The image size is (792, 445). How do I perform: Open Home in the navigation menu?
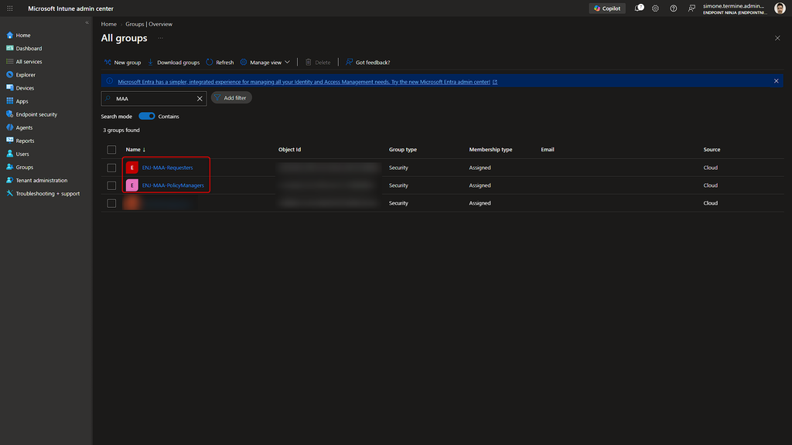coord(23,36)
